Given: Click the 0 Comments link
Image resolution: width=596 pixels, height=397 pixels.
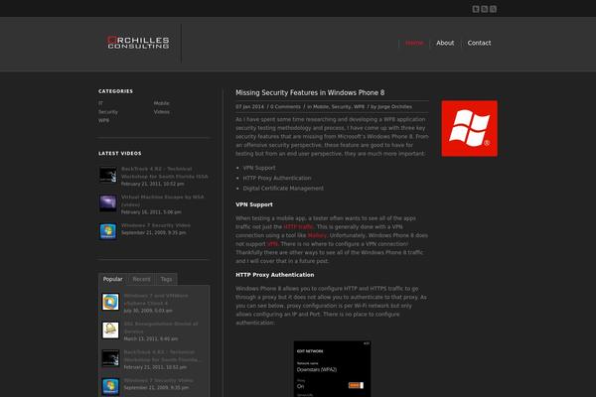Looking at the screenshot, I should tap(285, 107).
